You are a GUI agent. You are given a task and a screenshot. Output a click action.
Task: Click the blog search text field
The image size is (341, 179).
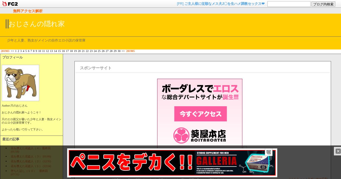[289, 4]
